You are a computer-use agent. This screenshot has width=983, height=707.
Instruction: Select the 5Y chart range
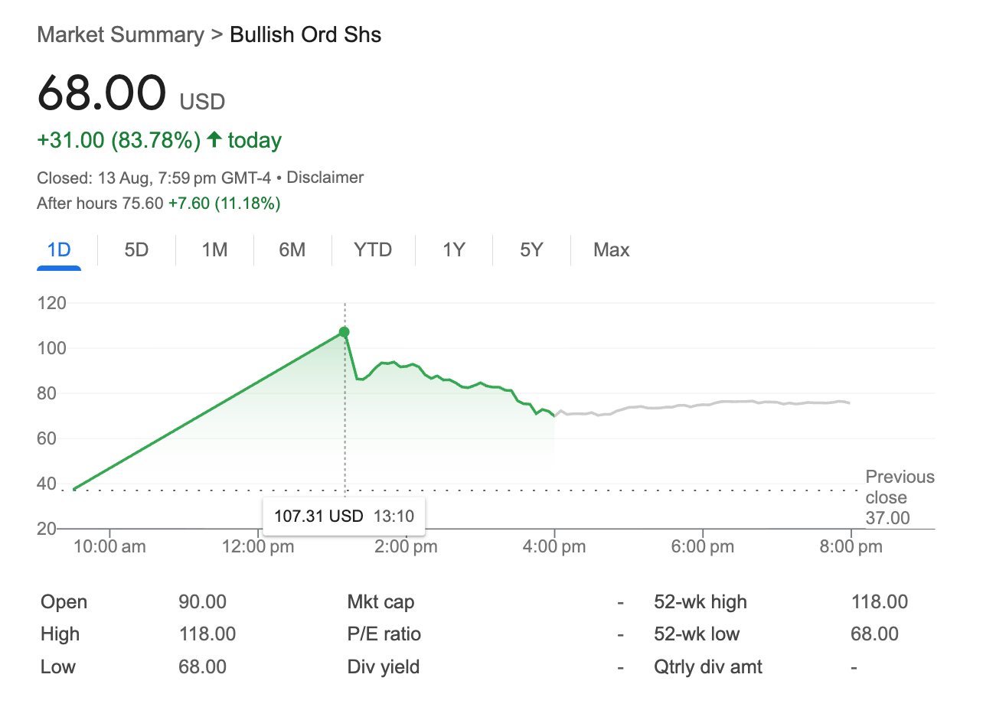click(x=531, y=250)
